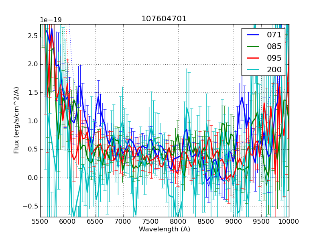Image resolution: width=321 pixels, height=241 pixels.
Task: Click the plot title 107604701
Action: [x=164, y=19]
